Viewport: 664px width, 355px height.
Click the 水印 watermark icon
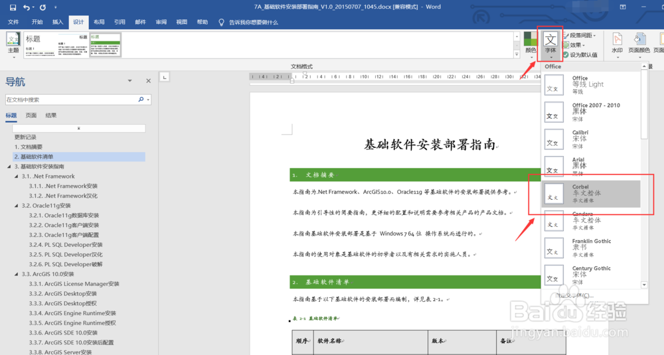click(x=618, y=44)
